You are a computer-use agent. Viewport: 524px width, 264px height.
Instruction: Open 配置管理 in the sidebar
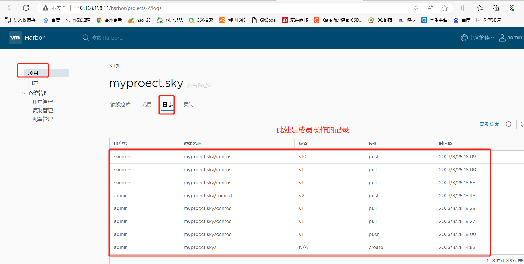point(42,119)
